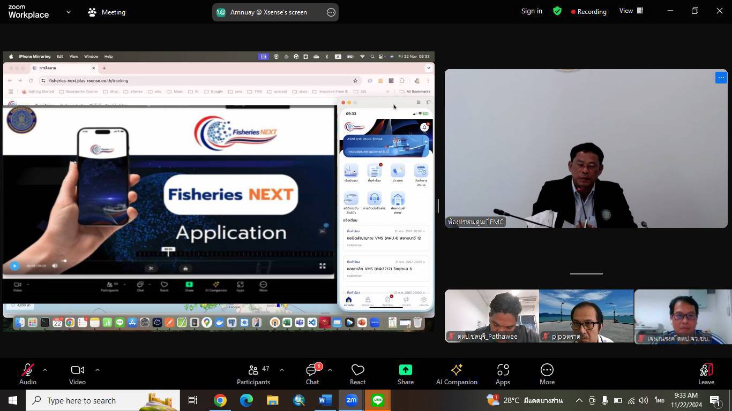
Task: Open notification VMS วิษณุทะเล 6 request
Action: pyautogui.click(x=386, y=269)
